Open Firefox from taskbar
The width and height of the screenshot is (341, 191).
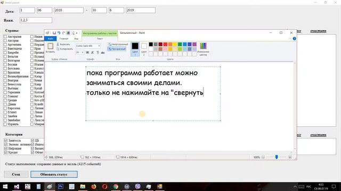(x=94, y=186)
